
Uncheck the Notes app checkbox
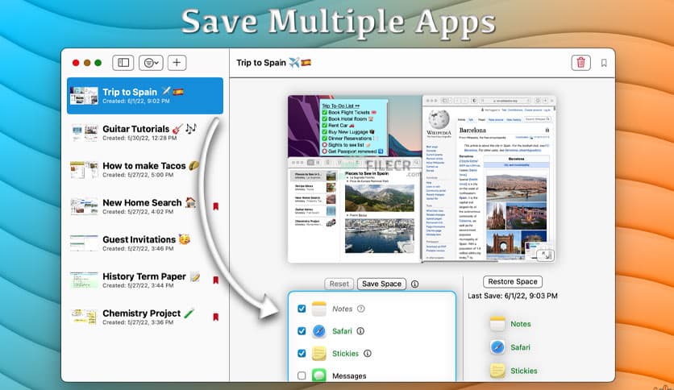pos(302,308)
